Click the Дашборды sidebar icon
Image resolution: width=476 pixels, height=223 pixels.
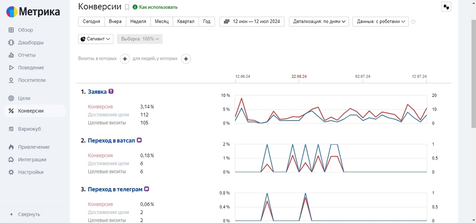[x=11, y=43]
